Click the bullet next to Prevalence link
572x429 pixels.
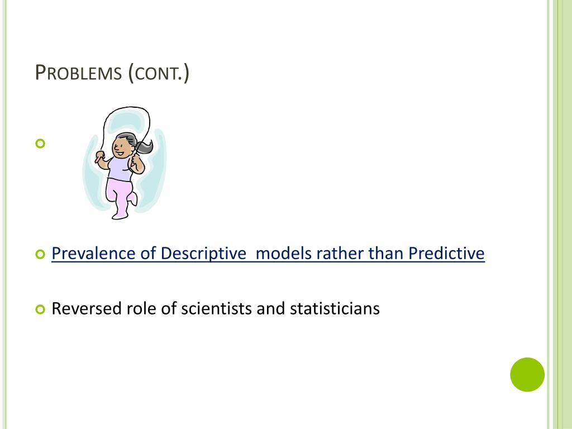pyautogui.click(x=40, y=254)
